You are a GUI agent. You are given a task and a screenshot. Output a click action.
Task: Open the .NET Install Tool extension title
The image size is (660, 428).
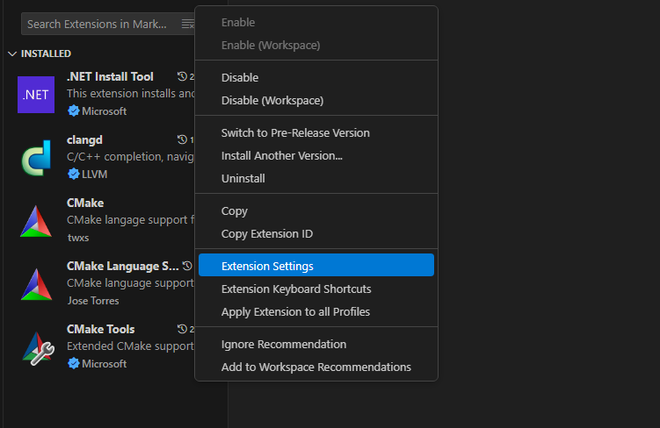click(x=110, y=76)
